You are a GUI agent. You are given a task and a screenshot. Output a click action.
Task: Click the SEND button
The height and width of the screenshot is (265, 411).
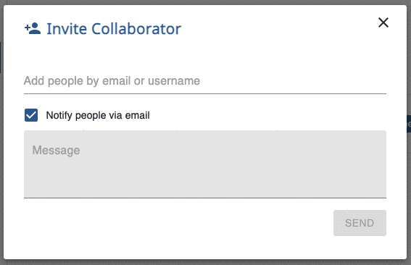pos(360,223)
